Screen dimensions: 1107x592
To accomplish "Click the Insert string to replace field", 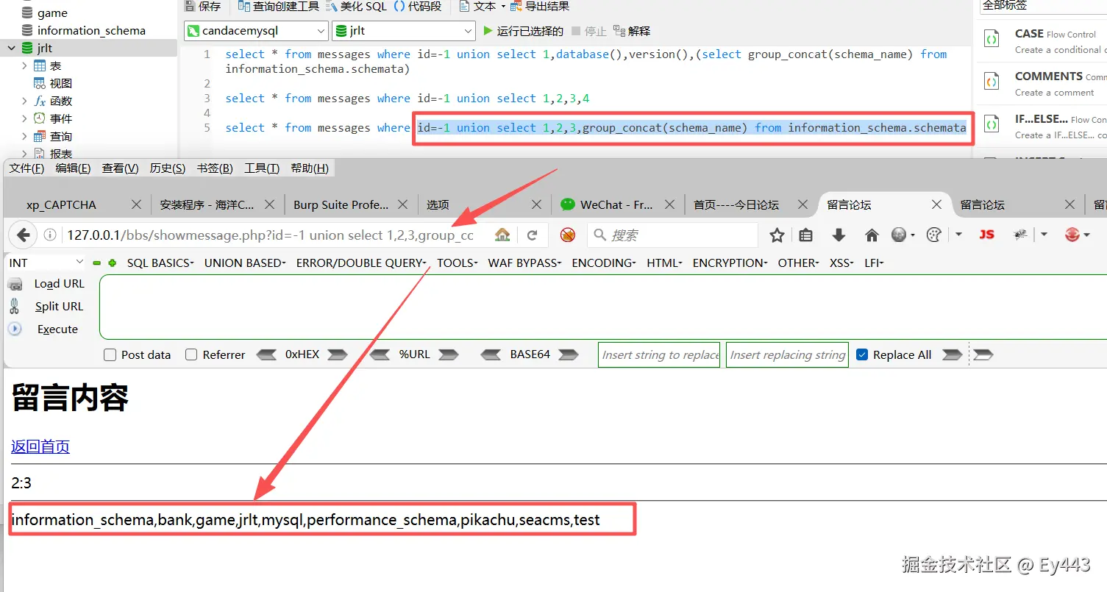I will pos(659,354).
